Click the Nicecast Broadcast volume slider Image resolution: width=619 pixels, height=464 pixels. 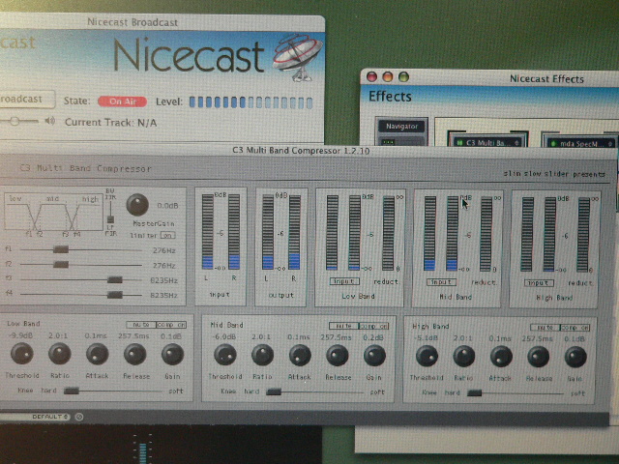pyautogui.click(x=19, y=121)
